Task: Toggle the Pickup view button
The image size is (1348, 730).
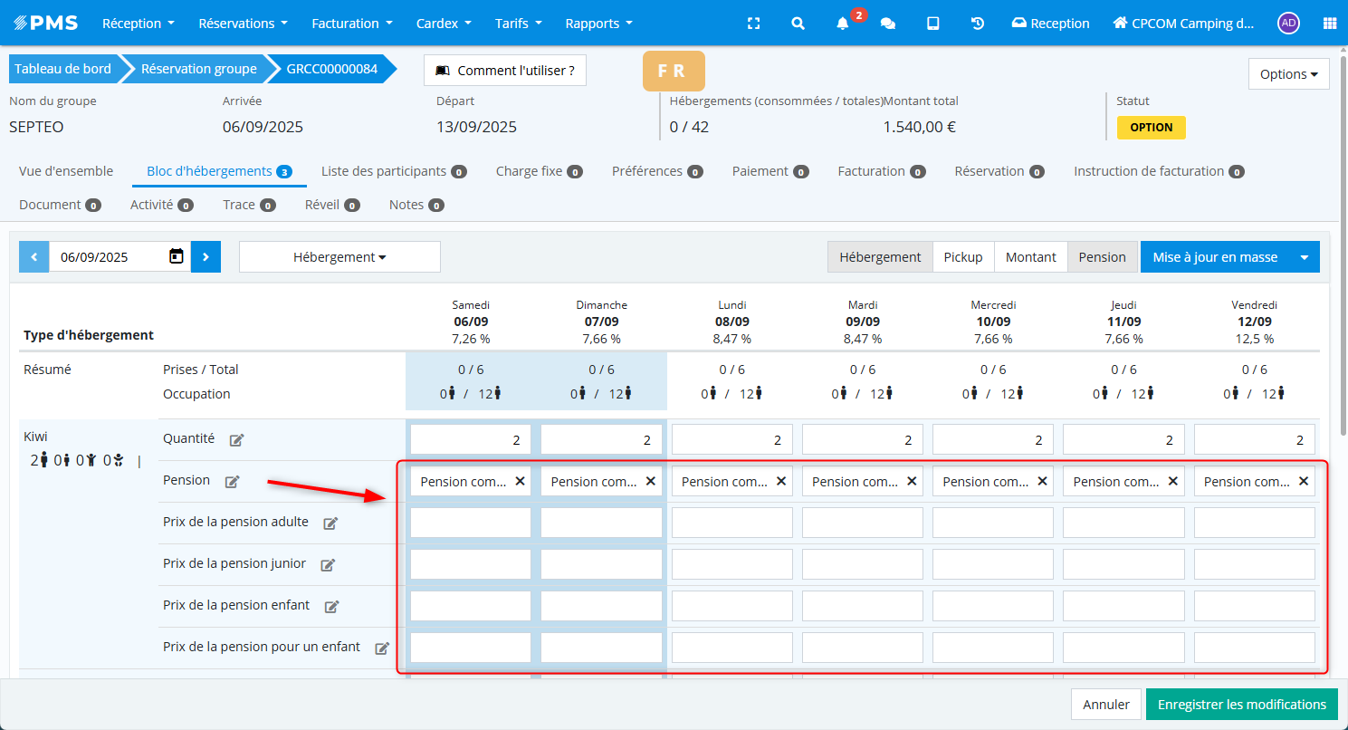Action: pos(962,257)
